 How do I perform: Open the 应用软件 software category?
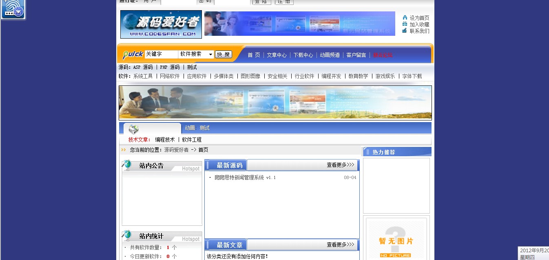click(x=197, y=76)
